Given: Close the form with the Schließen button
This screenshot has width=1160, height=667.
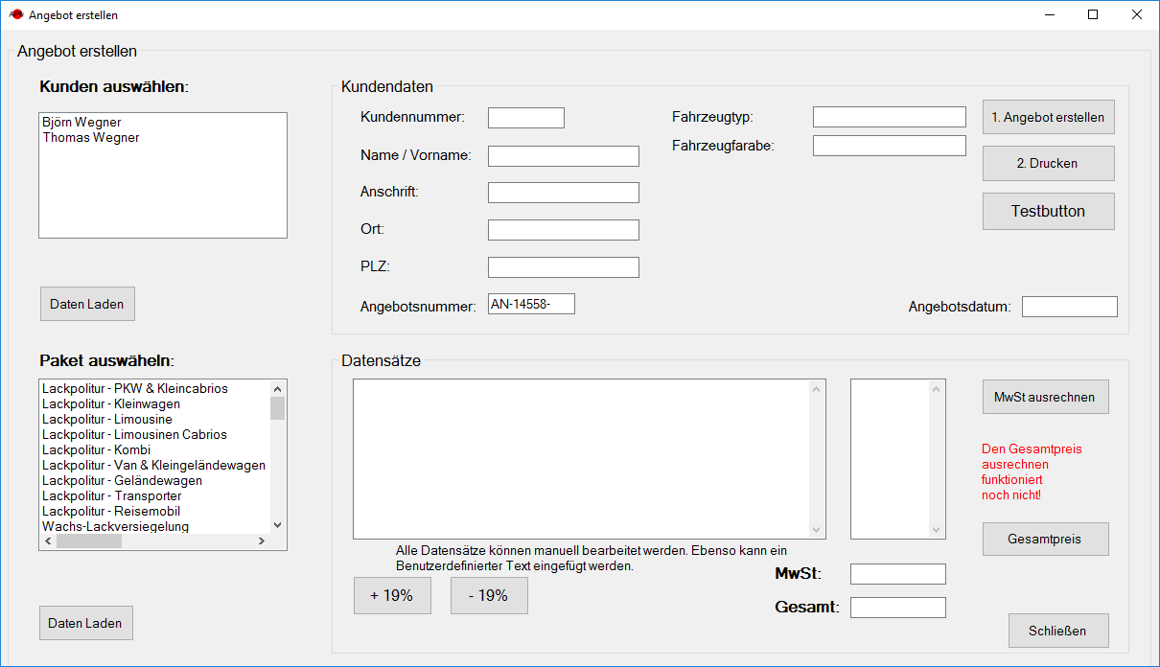Looking at the screenshot, I should coord(1058,631).
